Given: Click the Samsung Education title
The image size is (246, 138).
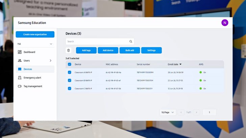Looking at the screenshot, I should (x=32, y=23).
